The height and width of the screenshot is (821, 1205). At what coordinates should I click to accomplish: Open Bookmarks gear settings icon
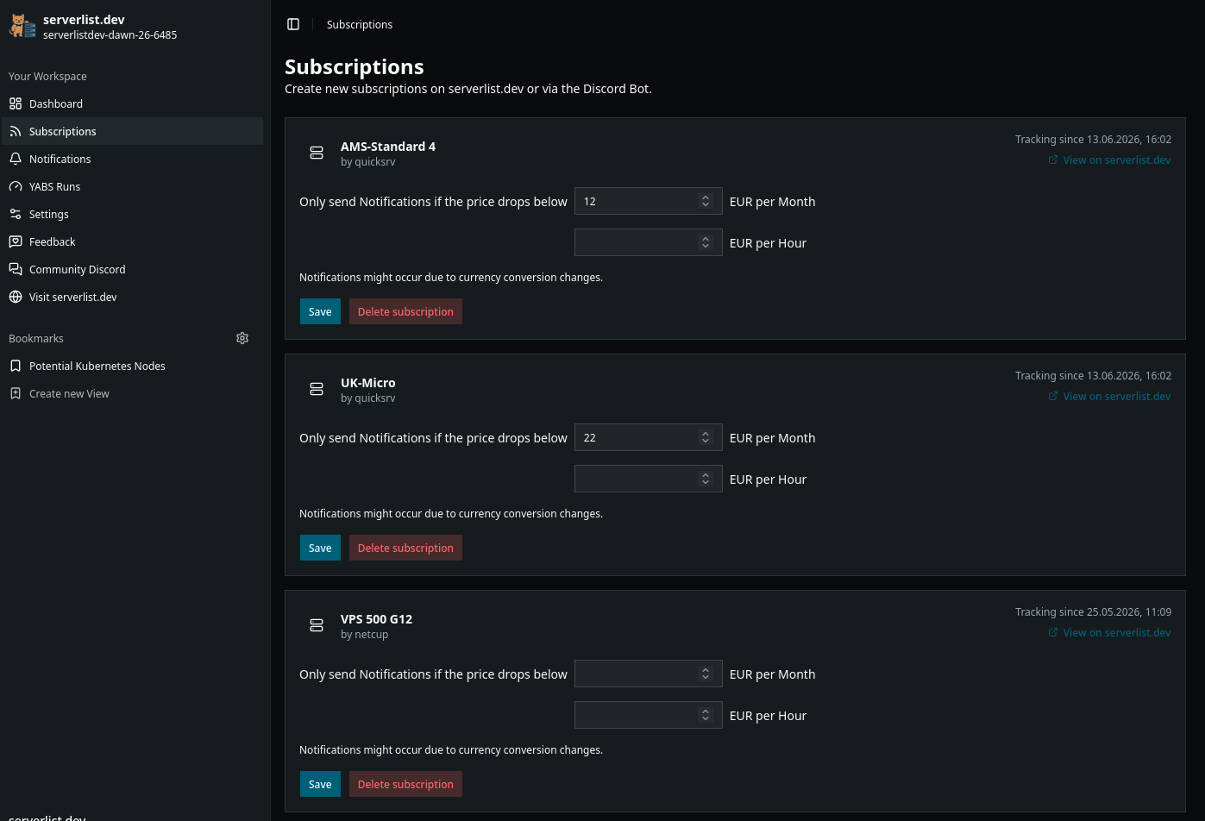(x=242, y=338)
